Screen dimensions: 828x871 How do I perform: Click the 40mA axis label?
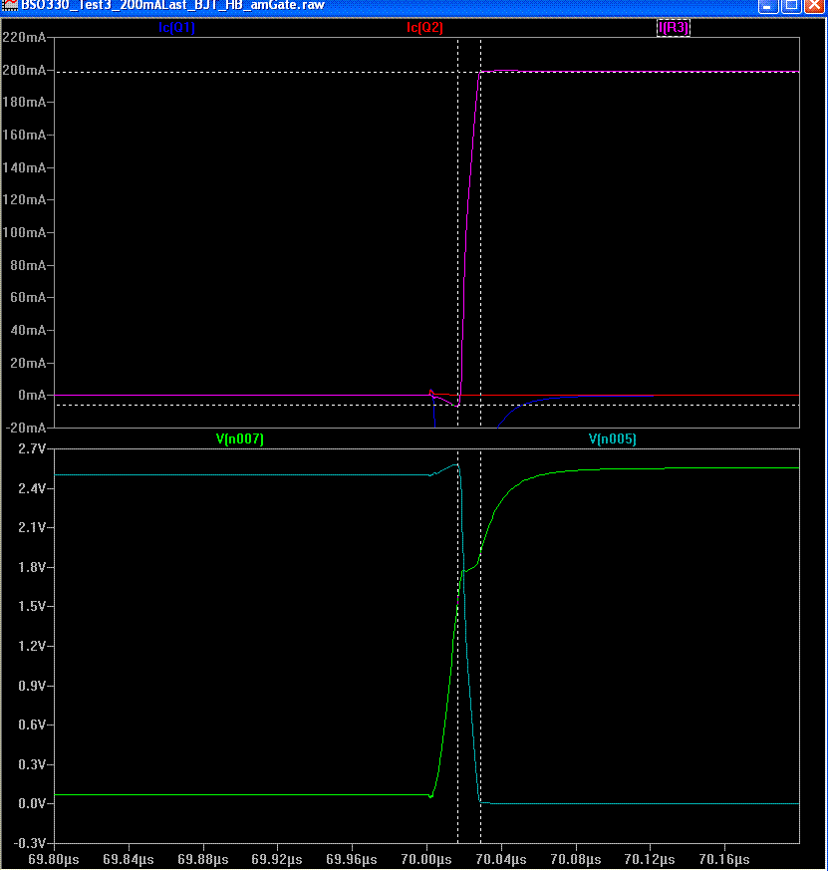coord(28,331)
